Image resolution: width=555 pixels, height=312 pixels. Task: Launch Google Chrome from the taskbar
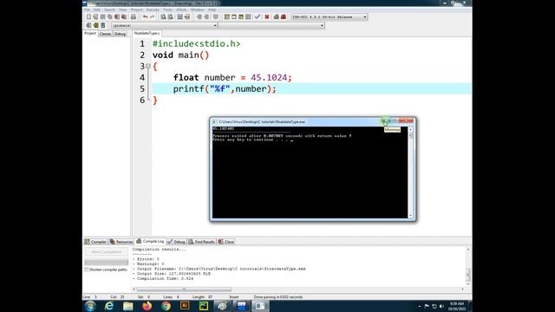[166, 306]
